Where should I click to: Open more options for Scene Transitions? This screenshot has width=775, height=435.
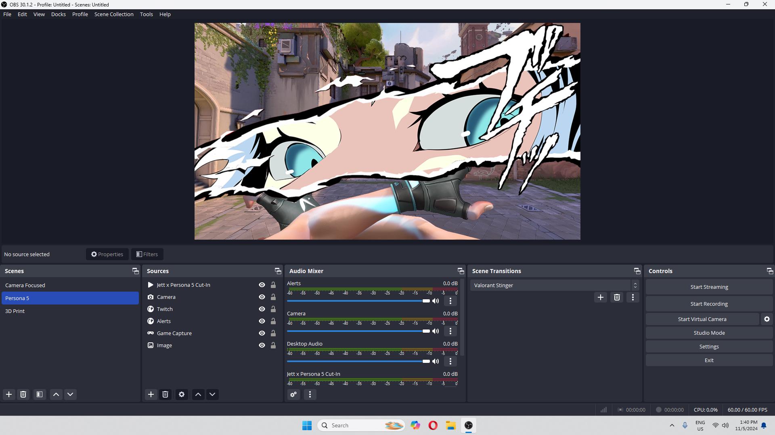point(633,297)
